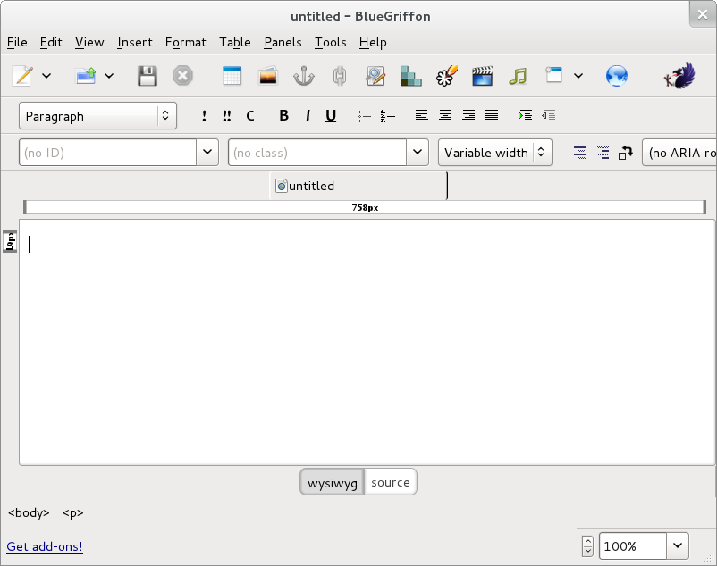Viewport: 717px width, 566px height.
Task: Click the Insert video clapperboard icon
Action: pyautogui.click(x=483, y=76)
